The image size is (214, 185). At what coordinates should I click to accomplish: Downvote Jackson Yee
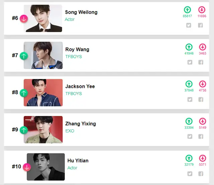(x=202, y=84)
